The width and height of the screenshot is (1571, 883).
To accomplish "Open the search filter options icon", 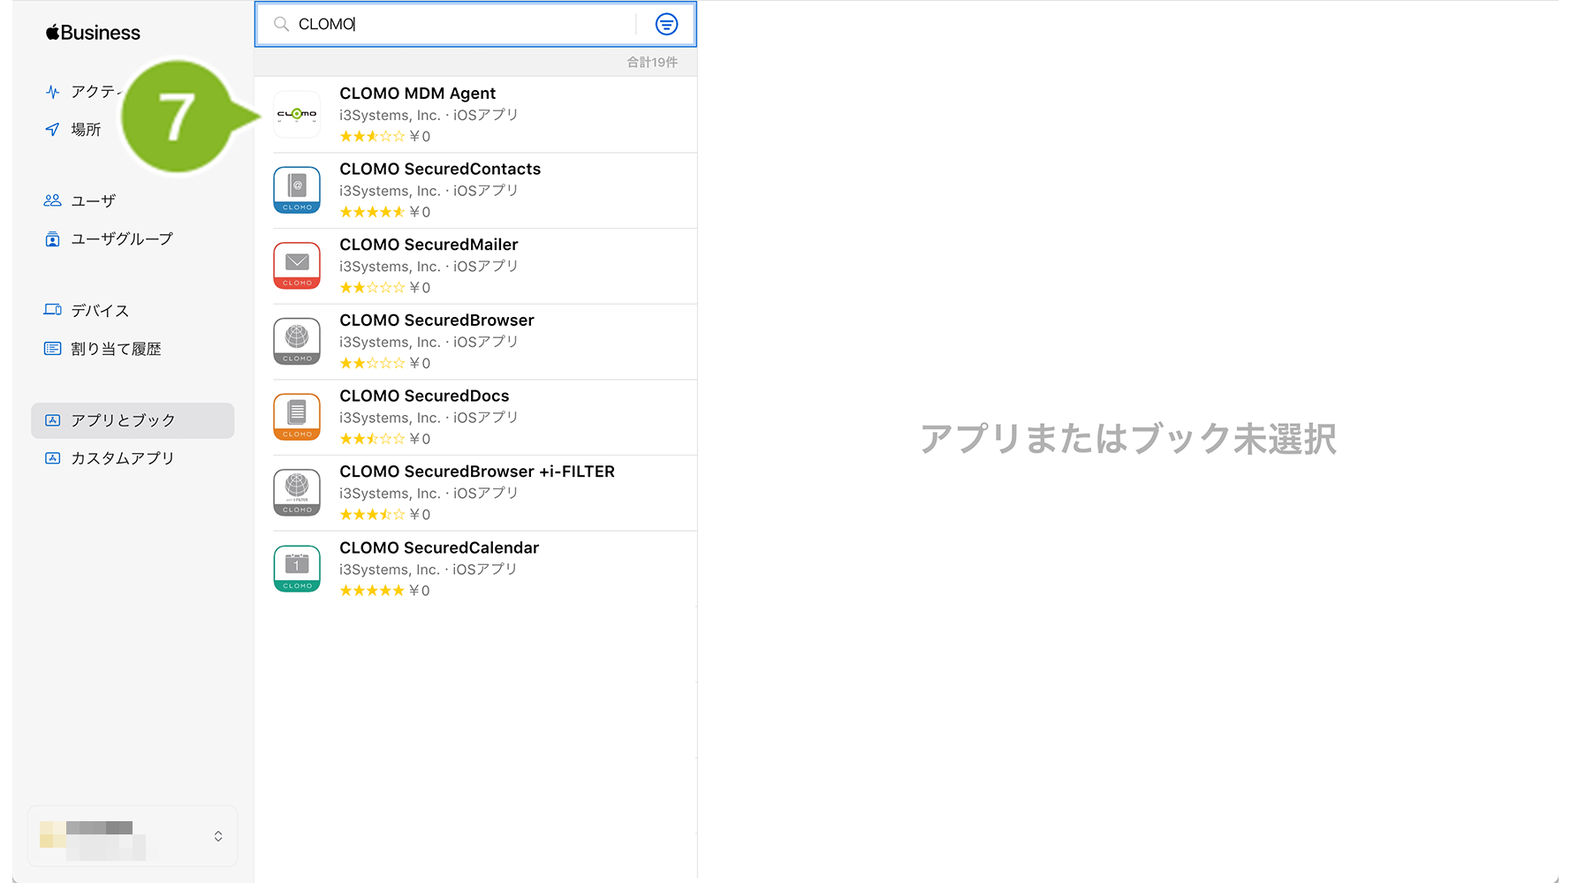I will point(666,25).
